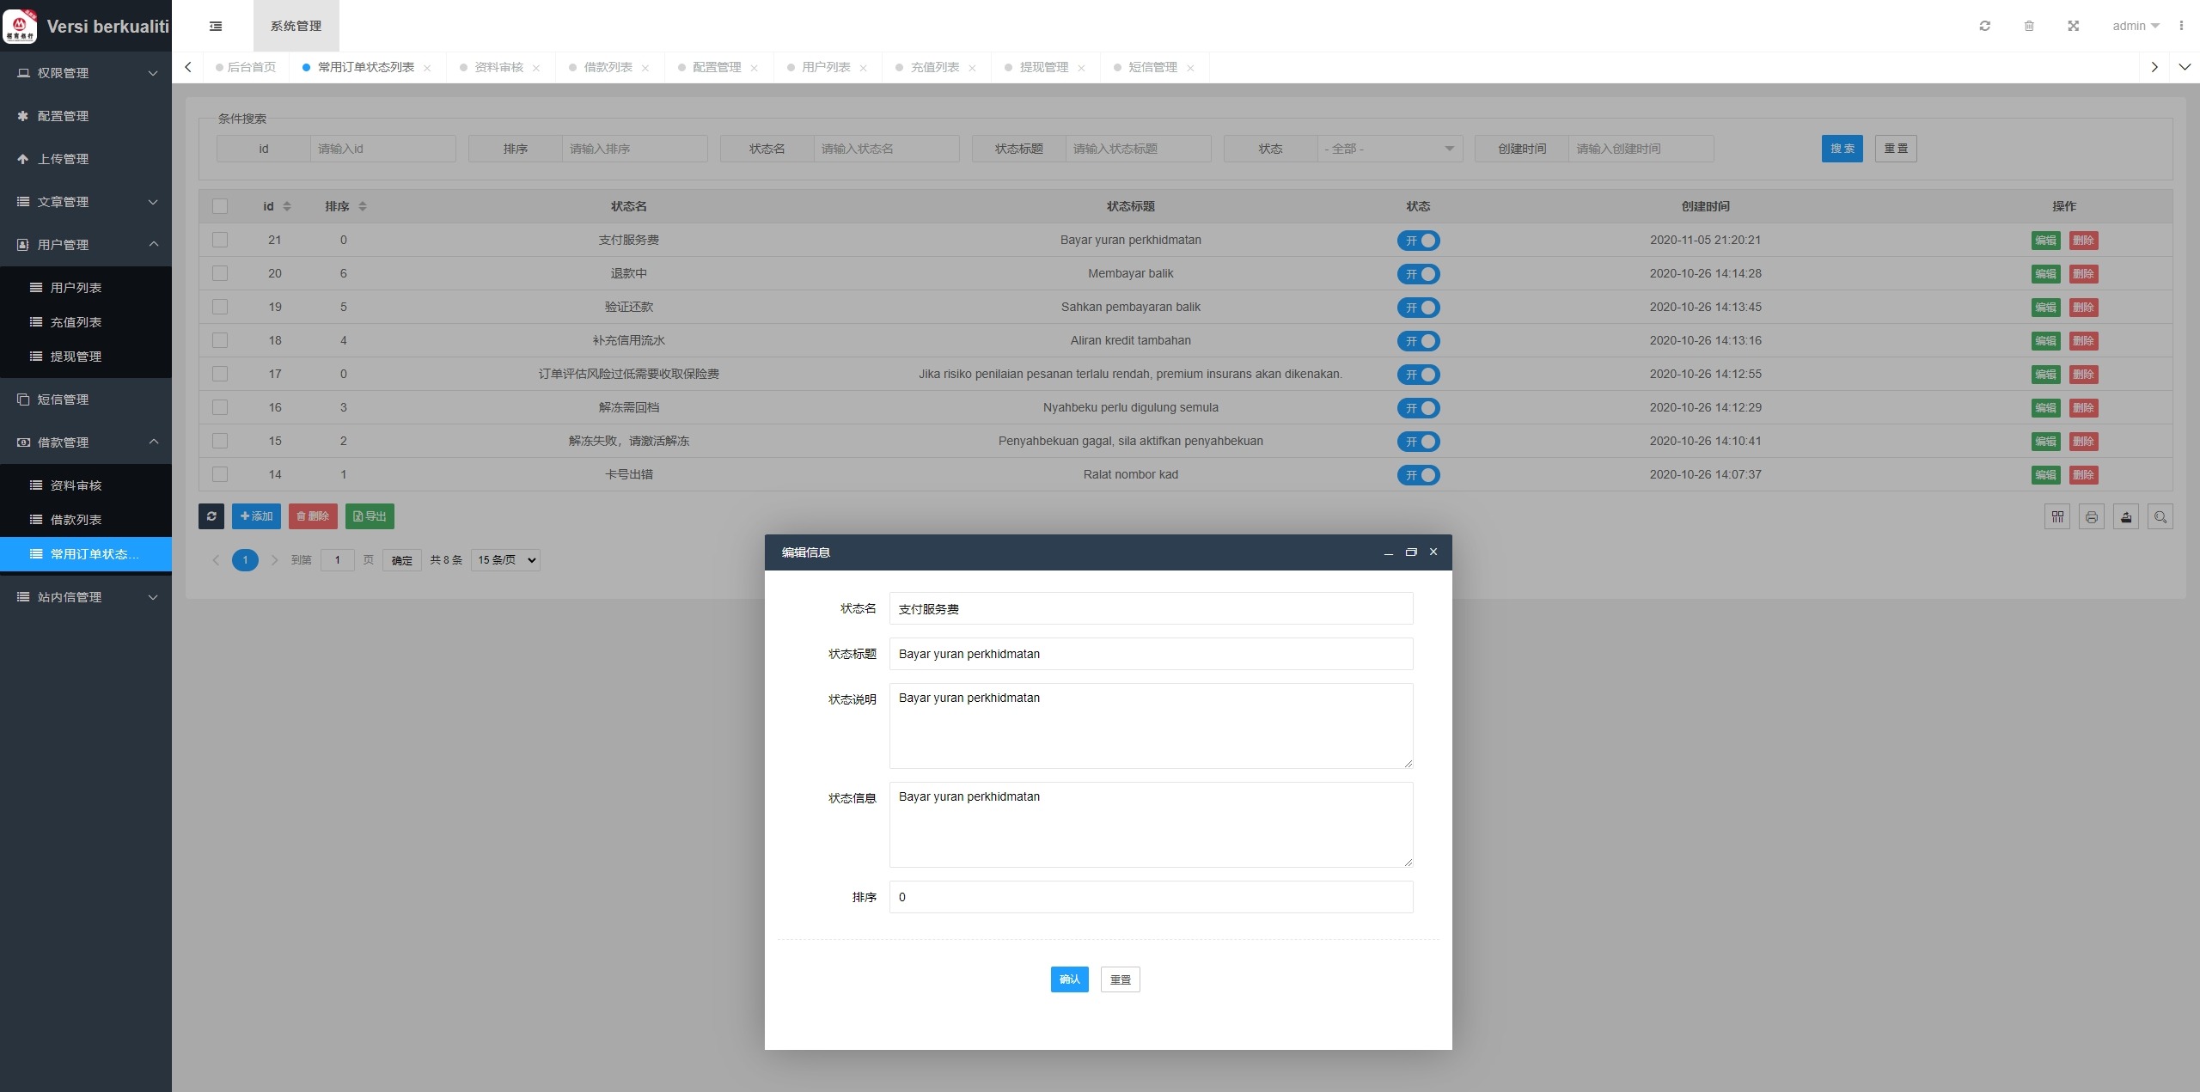This screenshot has width=2200, height=1092.
Task: Check the select-all checkbox in table header
Action: pos(220,206)
